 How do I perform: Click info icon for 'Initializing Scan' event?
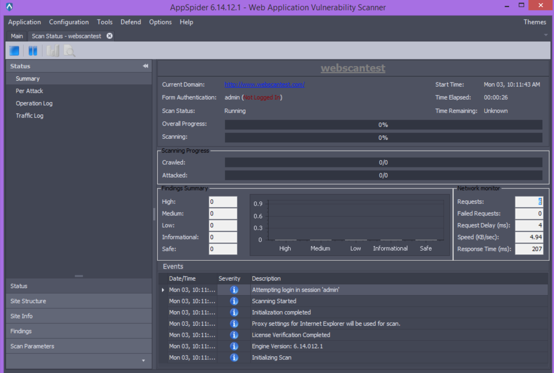tap(234, 357)
